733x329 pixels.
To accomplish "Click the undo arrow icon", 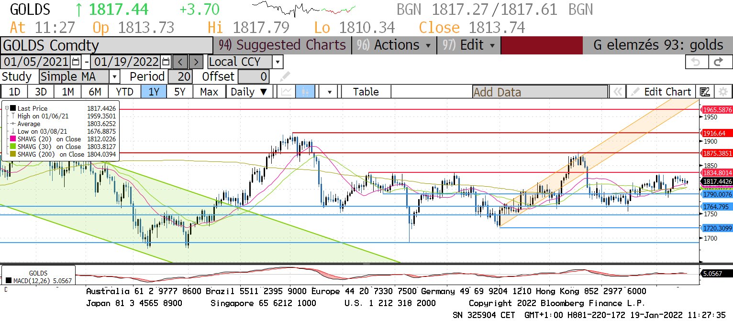I will click(x=696, y=62).
